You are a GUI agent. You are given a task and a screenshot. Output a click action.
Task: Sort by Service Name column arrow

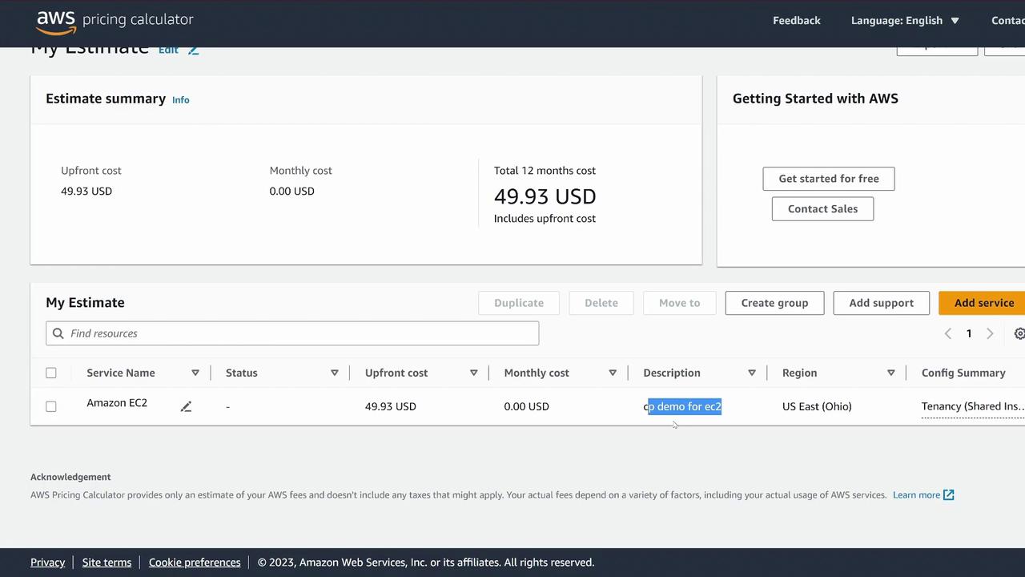(x=195, y=373)
